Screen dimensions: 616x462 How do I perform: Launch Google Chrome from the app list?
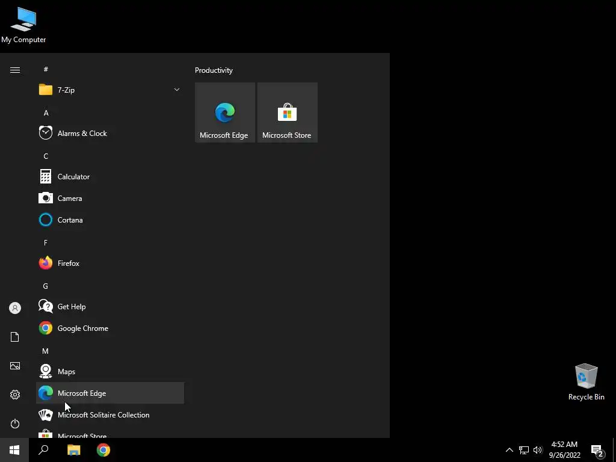(x=110, y=328)
